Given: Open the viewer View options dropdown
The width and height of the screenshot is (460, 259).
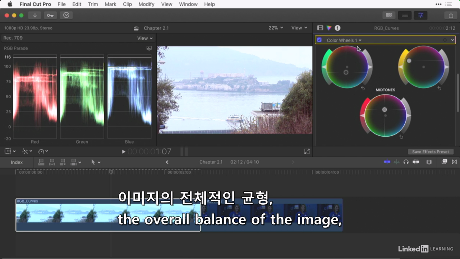Looking at the screenshot, I should [x=299, y=28].
